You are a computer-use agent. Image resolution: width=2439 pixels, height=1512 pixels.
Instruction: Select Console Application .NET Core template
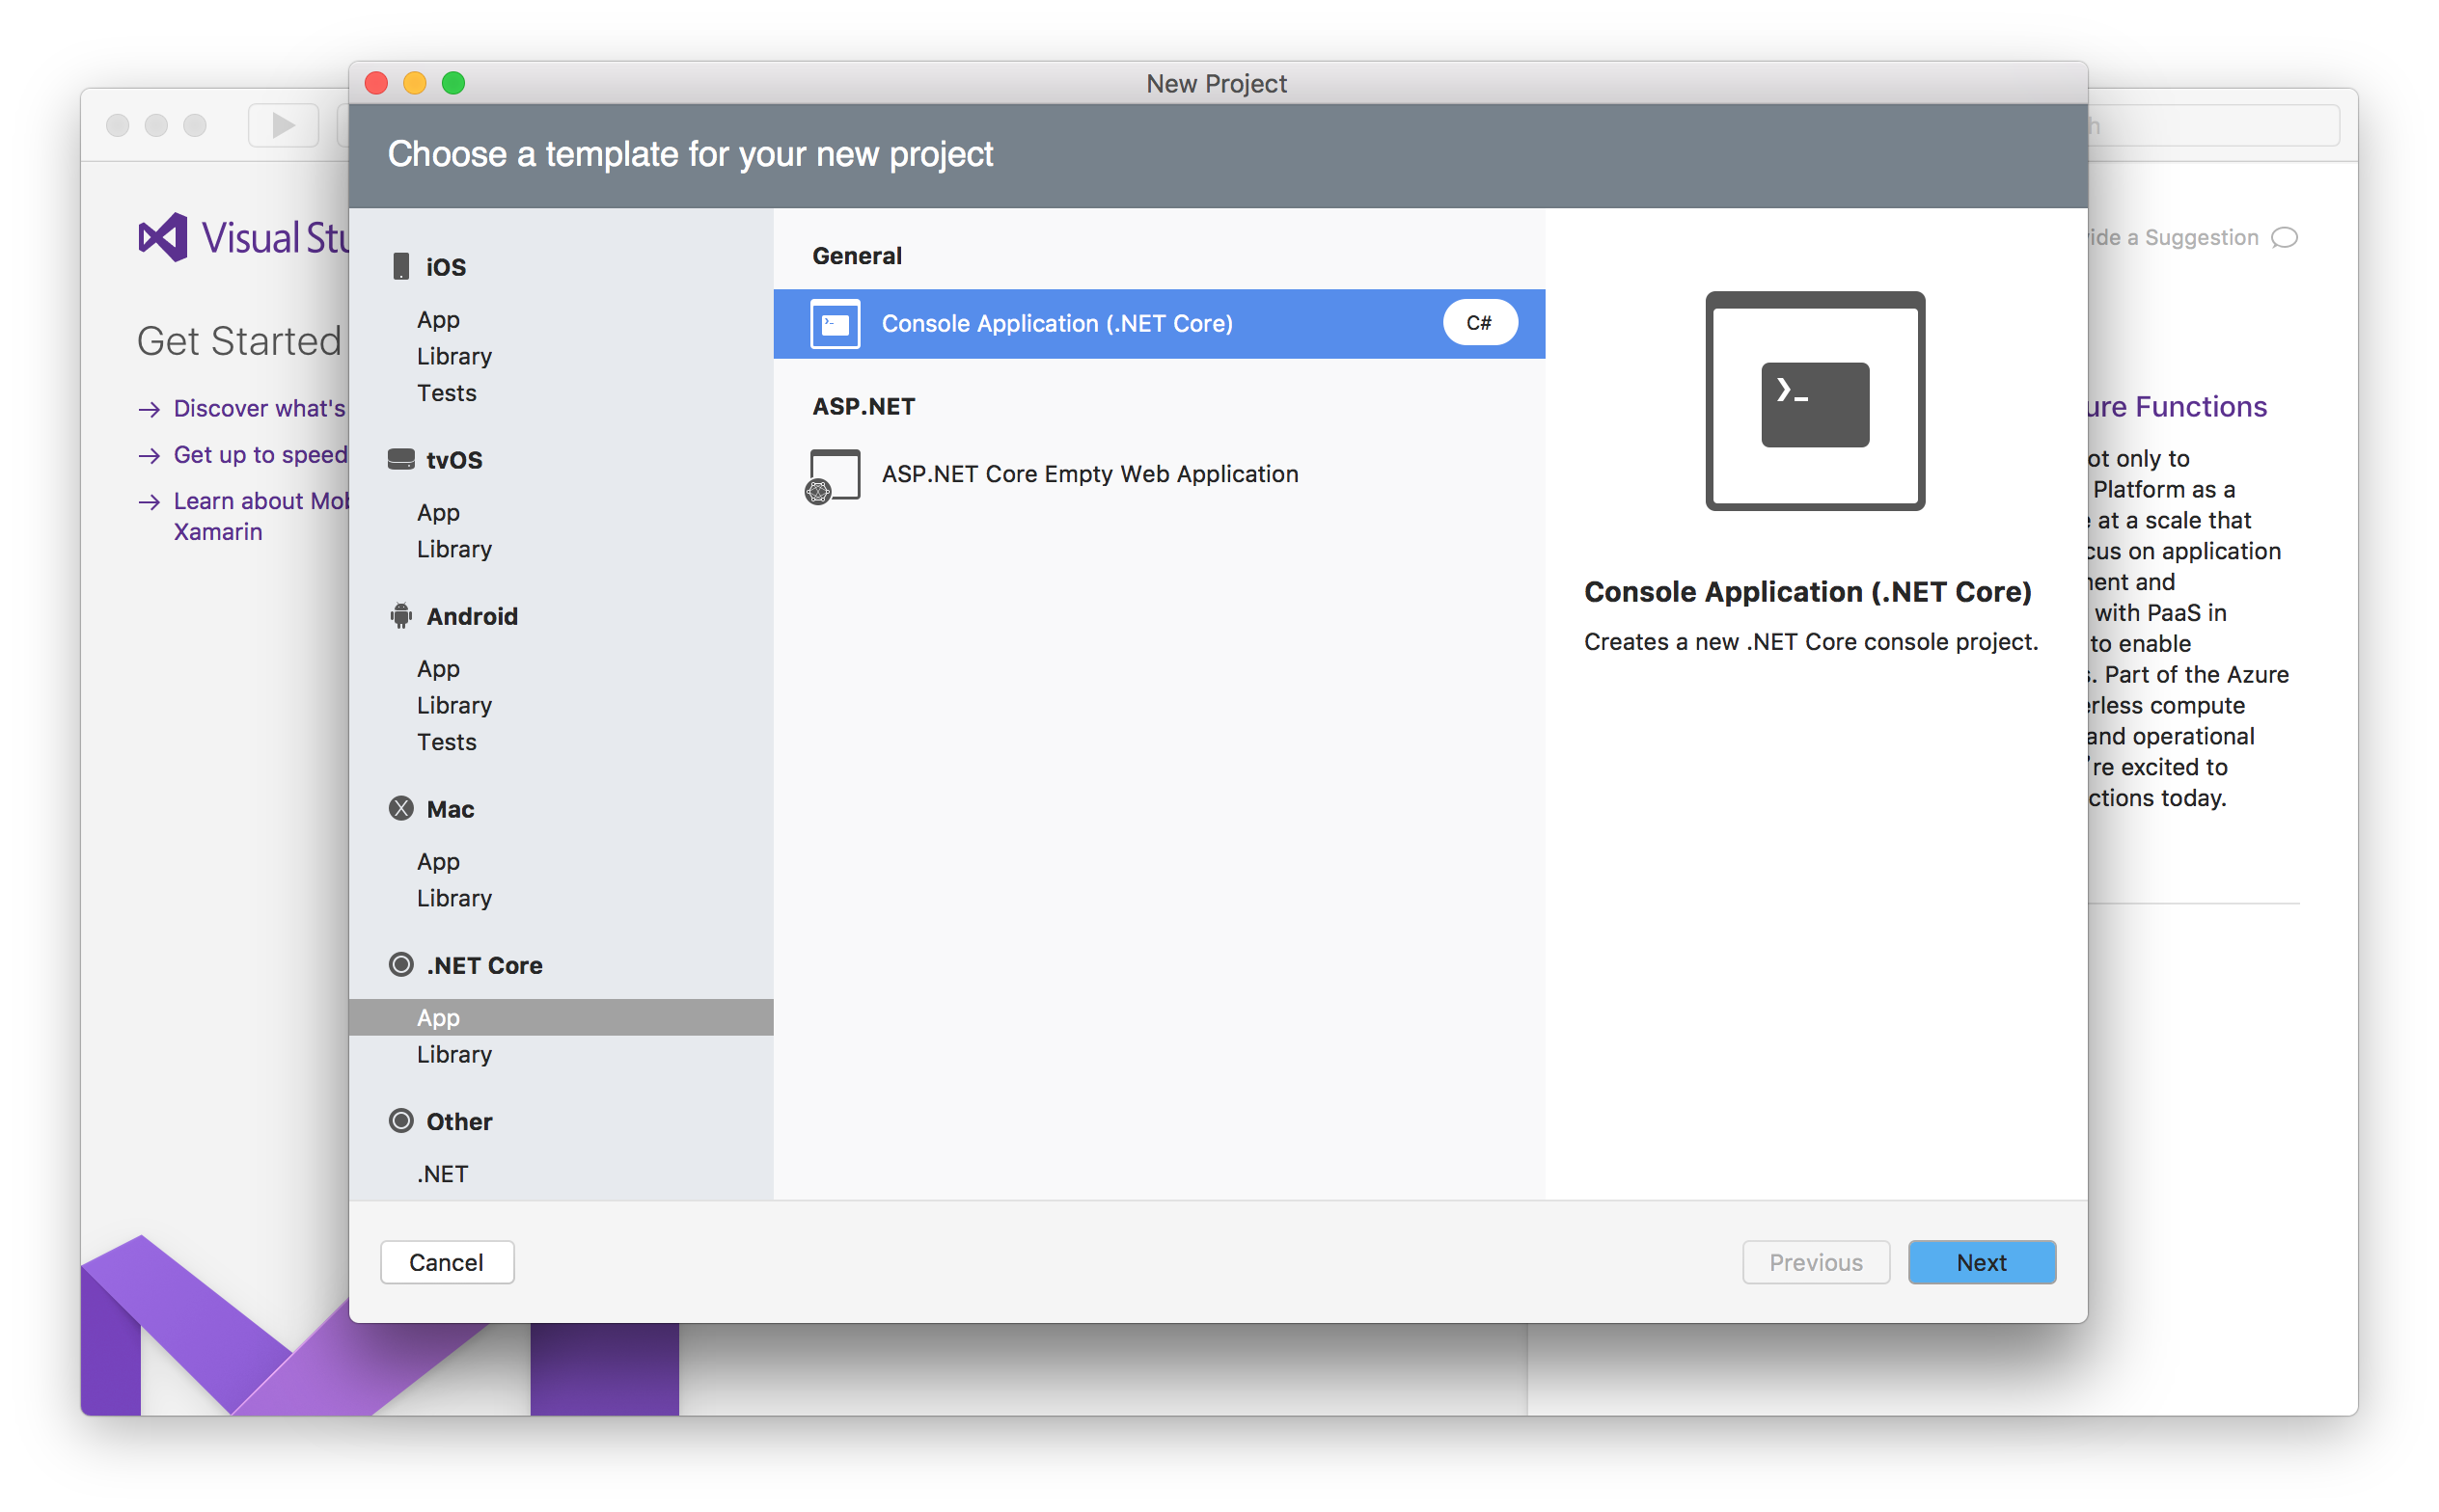1159,322
